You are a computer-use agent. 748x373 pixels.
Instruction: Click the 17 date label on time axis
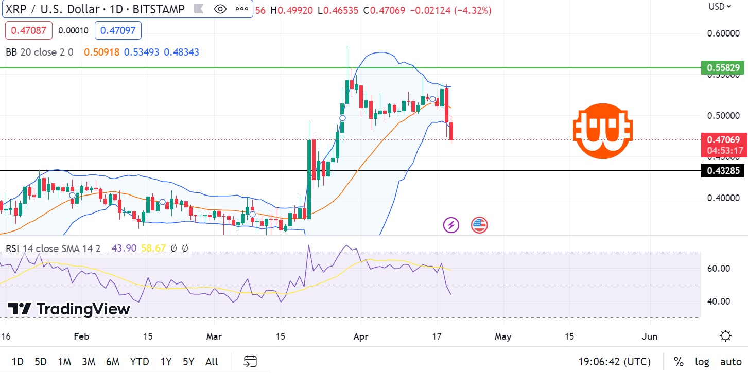(x=437, y=336)
